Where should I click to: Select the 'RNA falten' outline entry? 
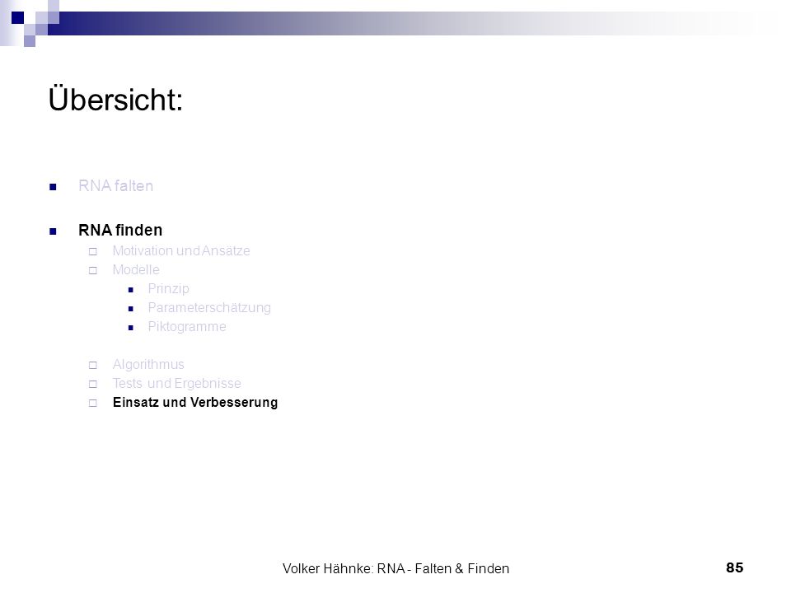(115, 186)
